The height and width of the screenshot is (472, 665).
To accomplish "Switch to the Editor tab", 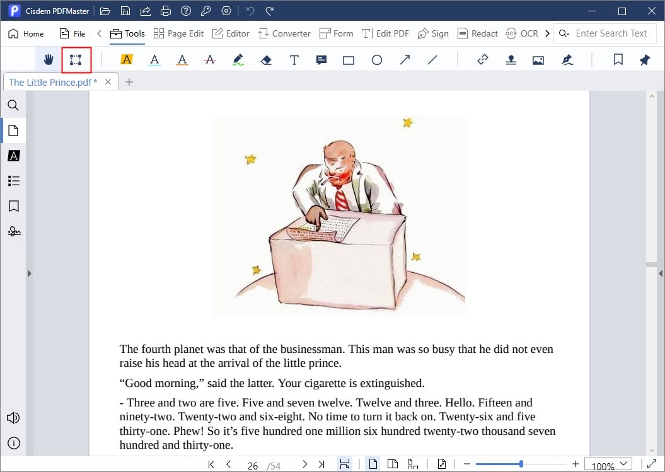I will click(231, 33).
